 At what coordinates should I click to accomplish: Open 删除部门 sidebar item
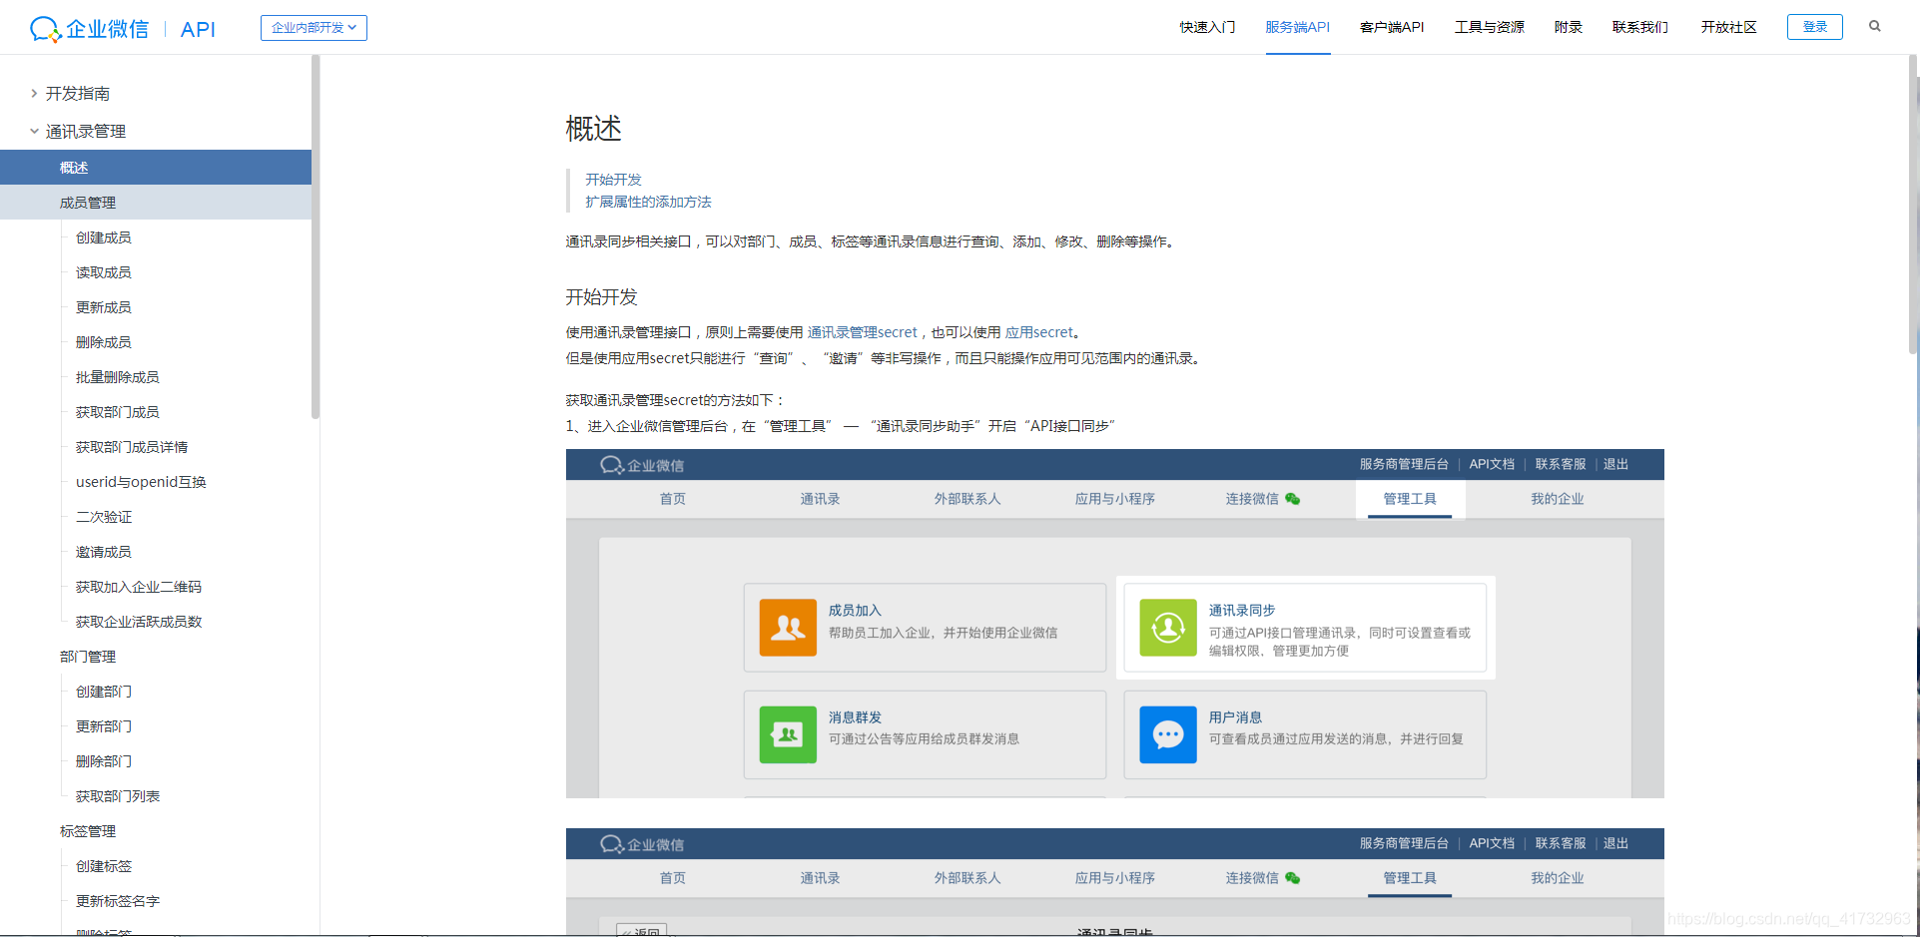[103, 761]
